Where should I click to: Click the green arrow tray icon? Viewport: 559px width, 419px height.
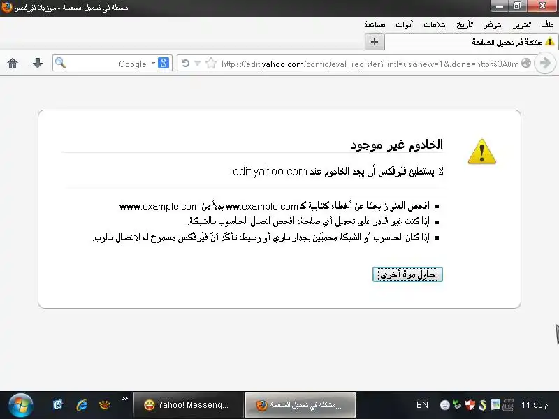(457, 405)
